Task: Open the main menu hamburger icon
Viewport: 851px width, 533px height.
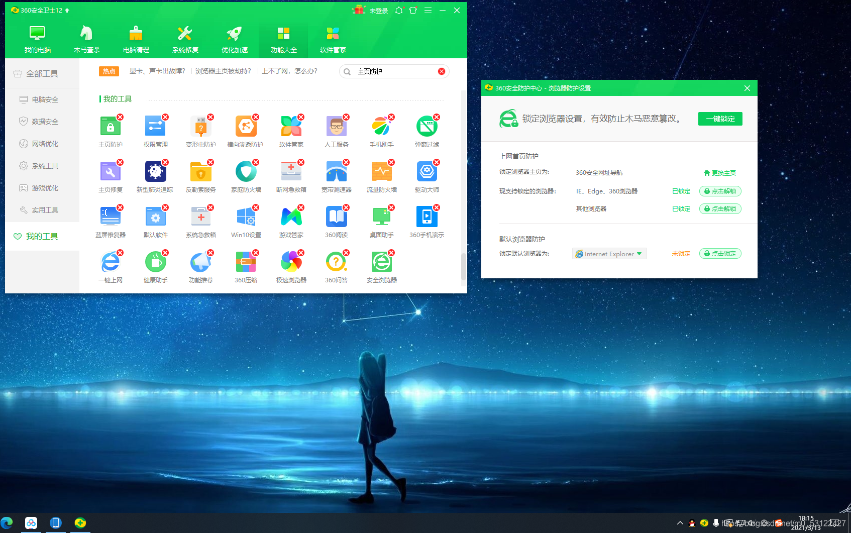Action: (428, 10)
